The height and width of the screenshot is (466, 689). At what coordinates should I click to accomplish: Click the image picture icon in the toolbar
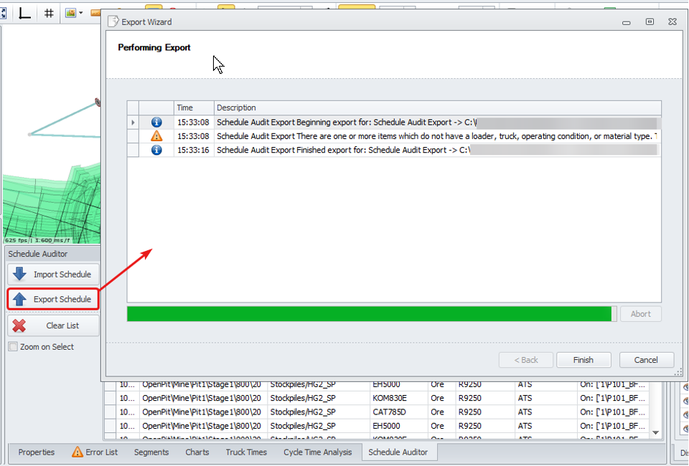(x=70, y=13)
